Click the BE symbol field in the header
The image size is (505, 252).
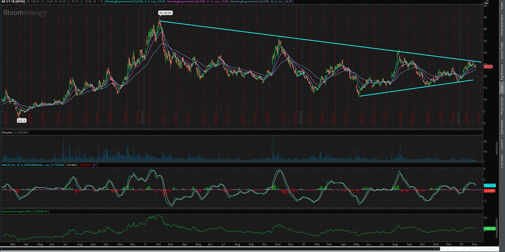pos(4,2)
